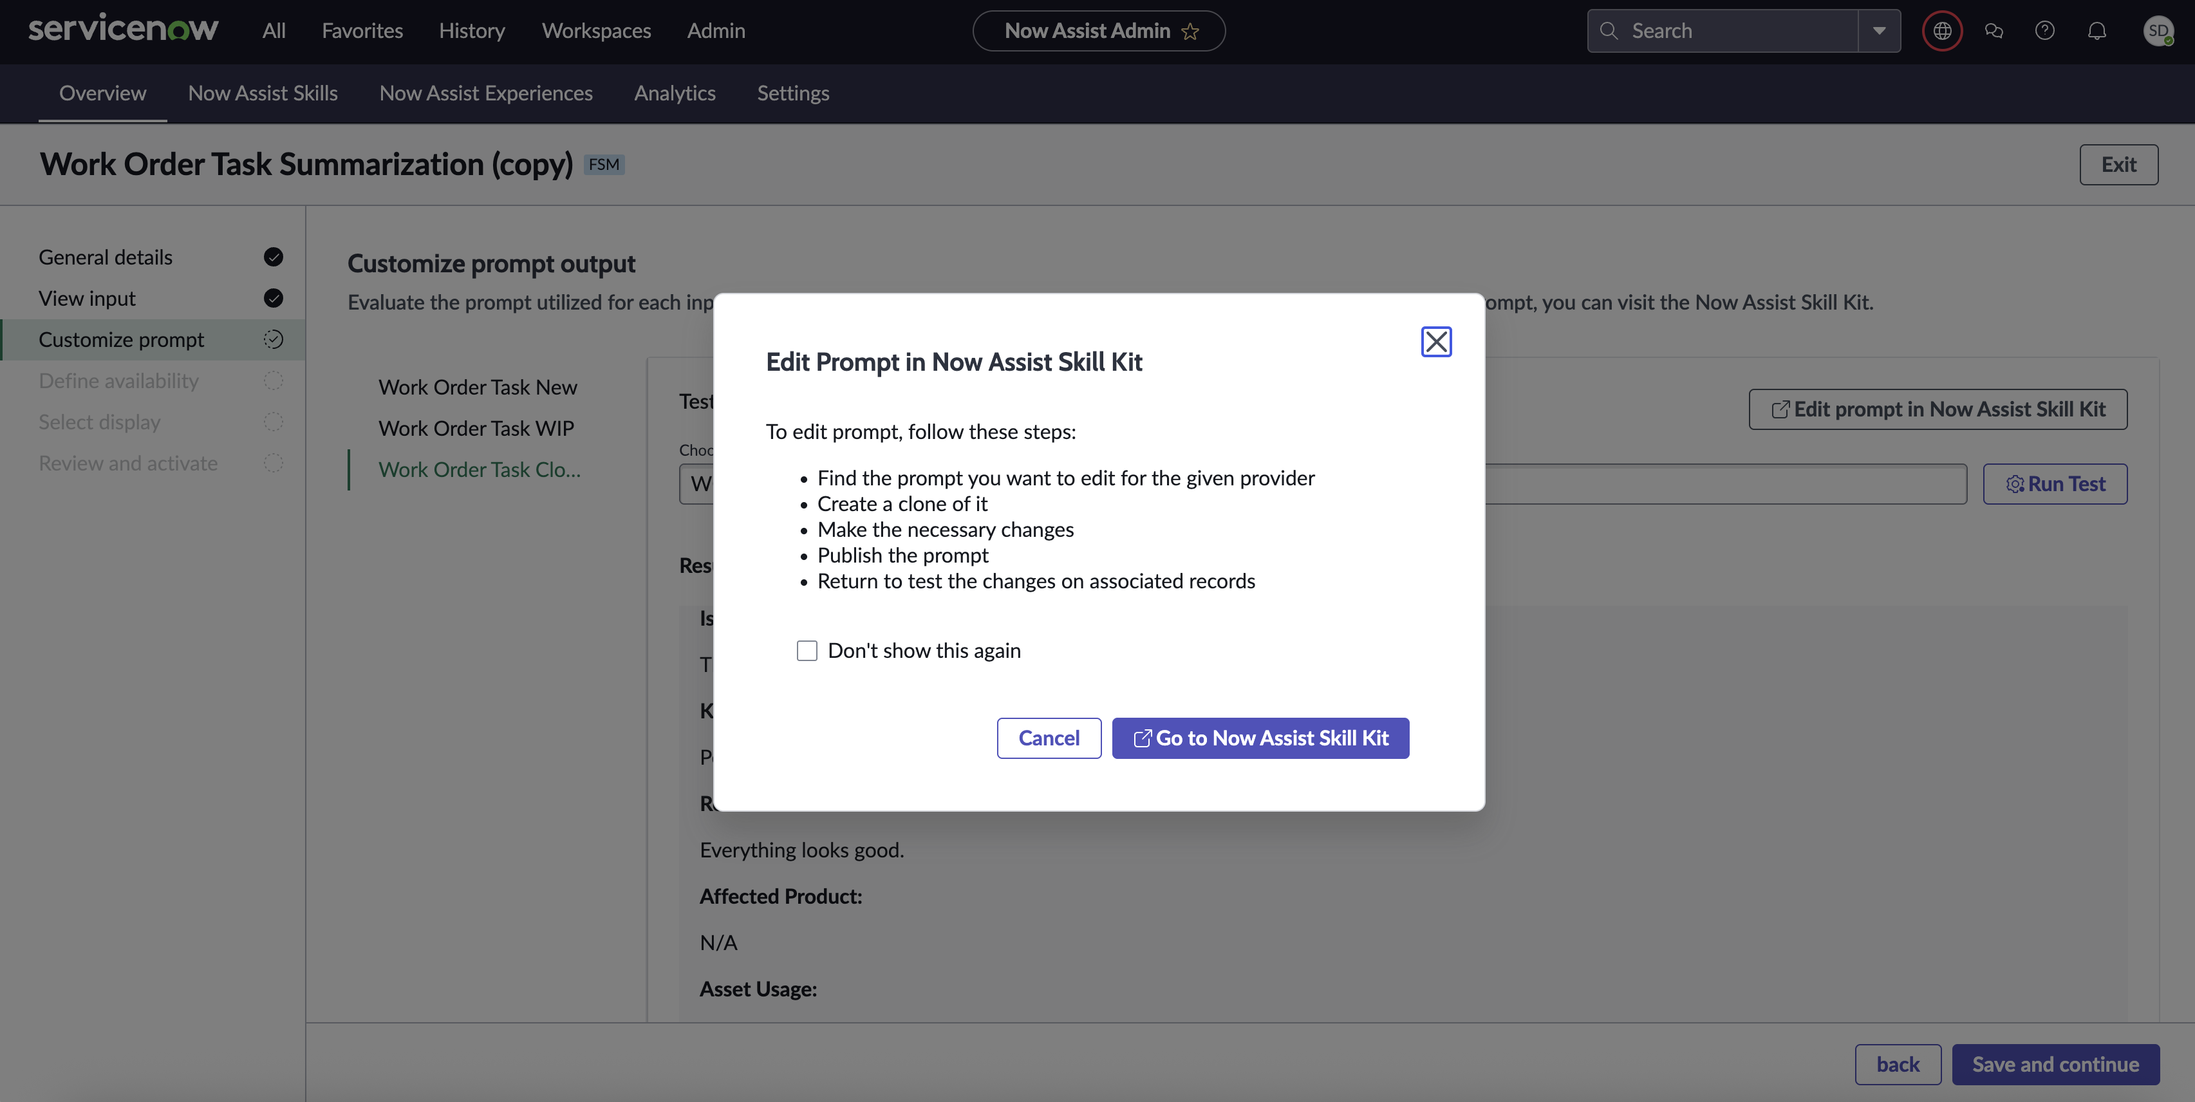2195x1102 pixels.
Task: Click the View input completed checkmark icon
Action: (273, 298)
